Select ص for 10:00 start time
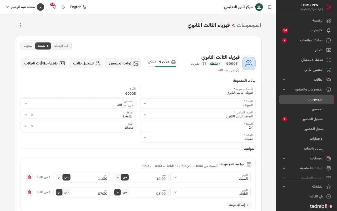 (x=125, y=177)
